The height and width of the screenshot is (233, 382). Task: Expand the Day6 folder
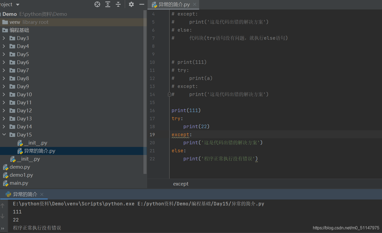click(x=4, y=62)
